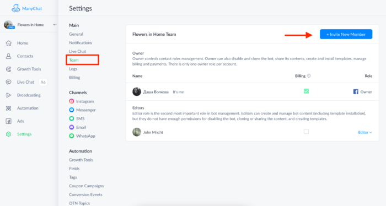Open Messenger channel settings

(x=86, y=110)
